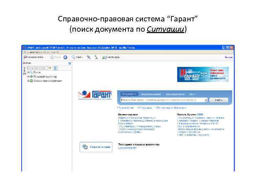Open the dropdown arrow after Основное меню
This screenshot has height=192, width=256.
tap(46, 57)
